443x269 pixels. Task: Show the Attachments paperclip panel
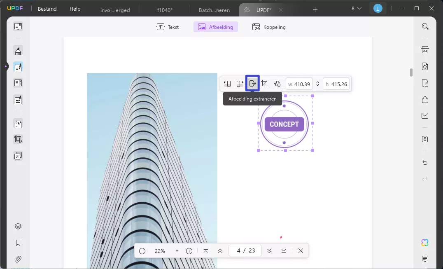click(18, 259)
